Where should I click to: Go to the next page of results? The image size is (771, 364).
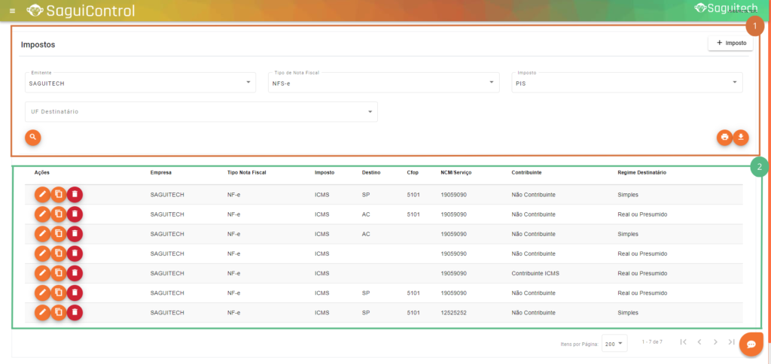click(715, 342)
